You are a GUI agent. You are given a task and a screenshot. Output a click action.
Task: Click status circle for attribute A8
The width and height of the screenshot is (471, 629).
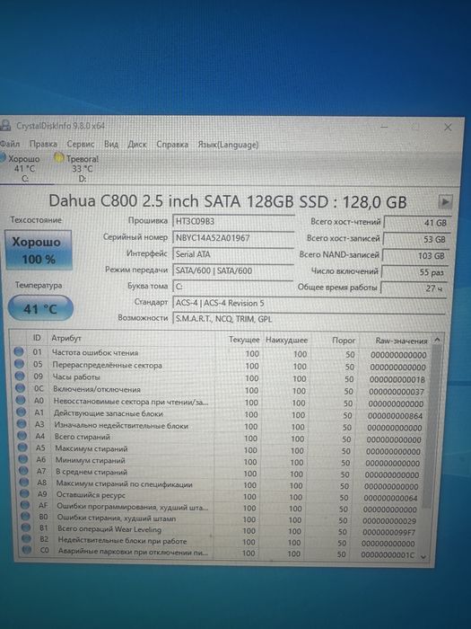24,482
